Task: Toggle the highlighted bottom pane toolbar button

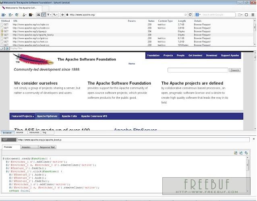Action: 44,15
